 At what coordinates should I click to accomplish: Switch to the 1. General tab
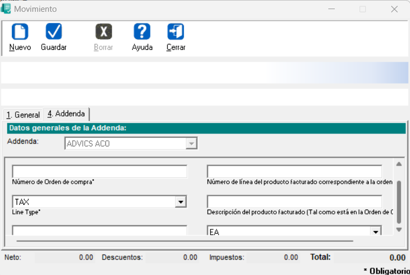(x=23, y=115)
